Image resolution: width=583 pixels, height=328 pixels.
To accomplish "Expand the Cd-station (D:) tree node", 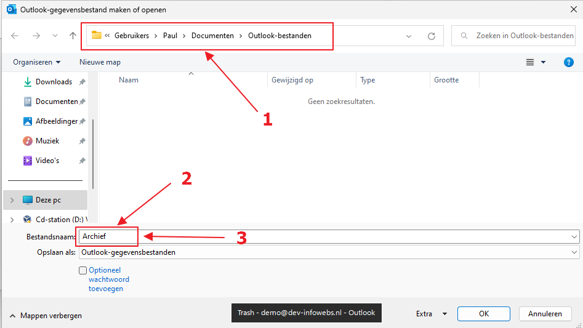I will 12,220.
